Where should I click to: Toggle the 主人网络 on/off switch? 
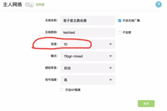[x=29, y=5]
